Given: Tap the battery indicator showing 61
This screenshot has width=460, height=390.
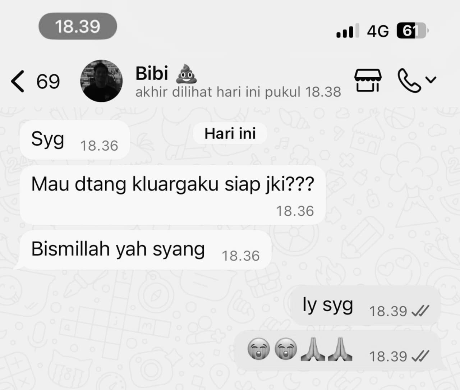Looking at the screenshot, I should (413, 31).
